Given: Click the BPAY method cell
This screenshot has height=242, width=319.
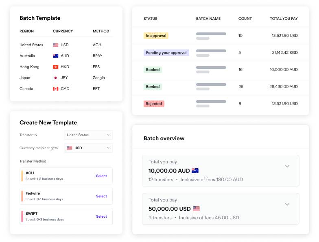Looking at the screenshot, I should (x=98, y=56).
